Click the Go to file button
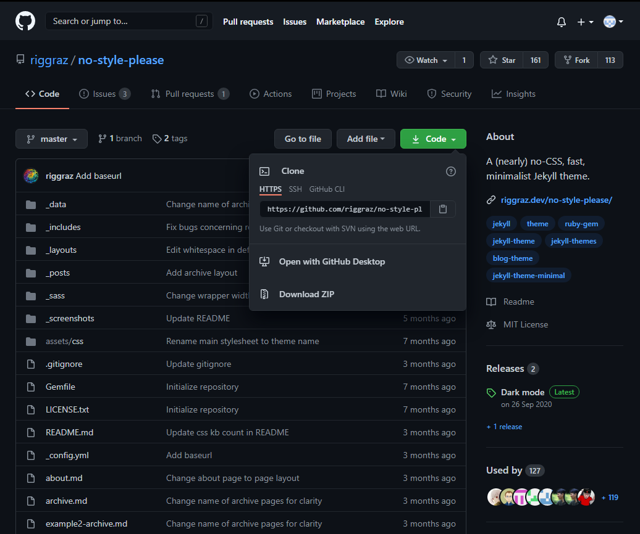Screen dimensions: 640x534 tap(303, 139)
